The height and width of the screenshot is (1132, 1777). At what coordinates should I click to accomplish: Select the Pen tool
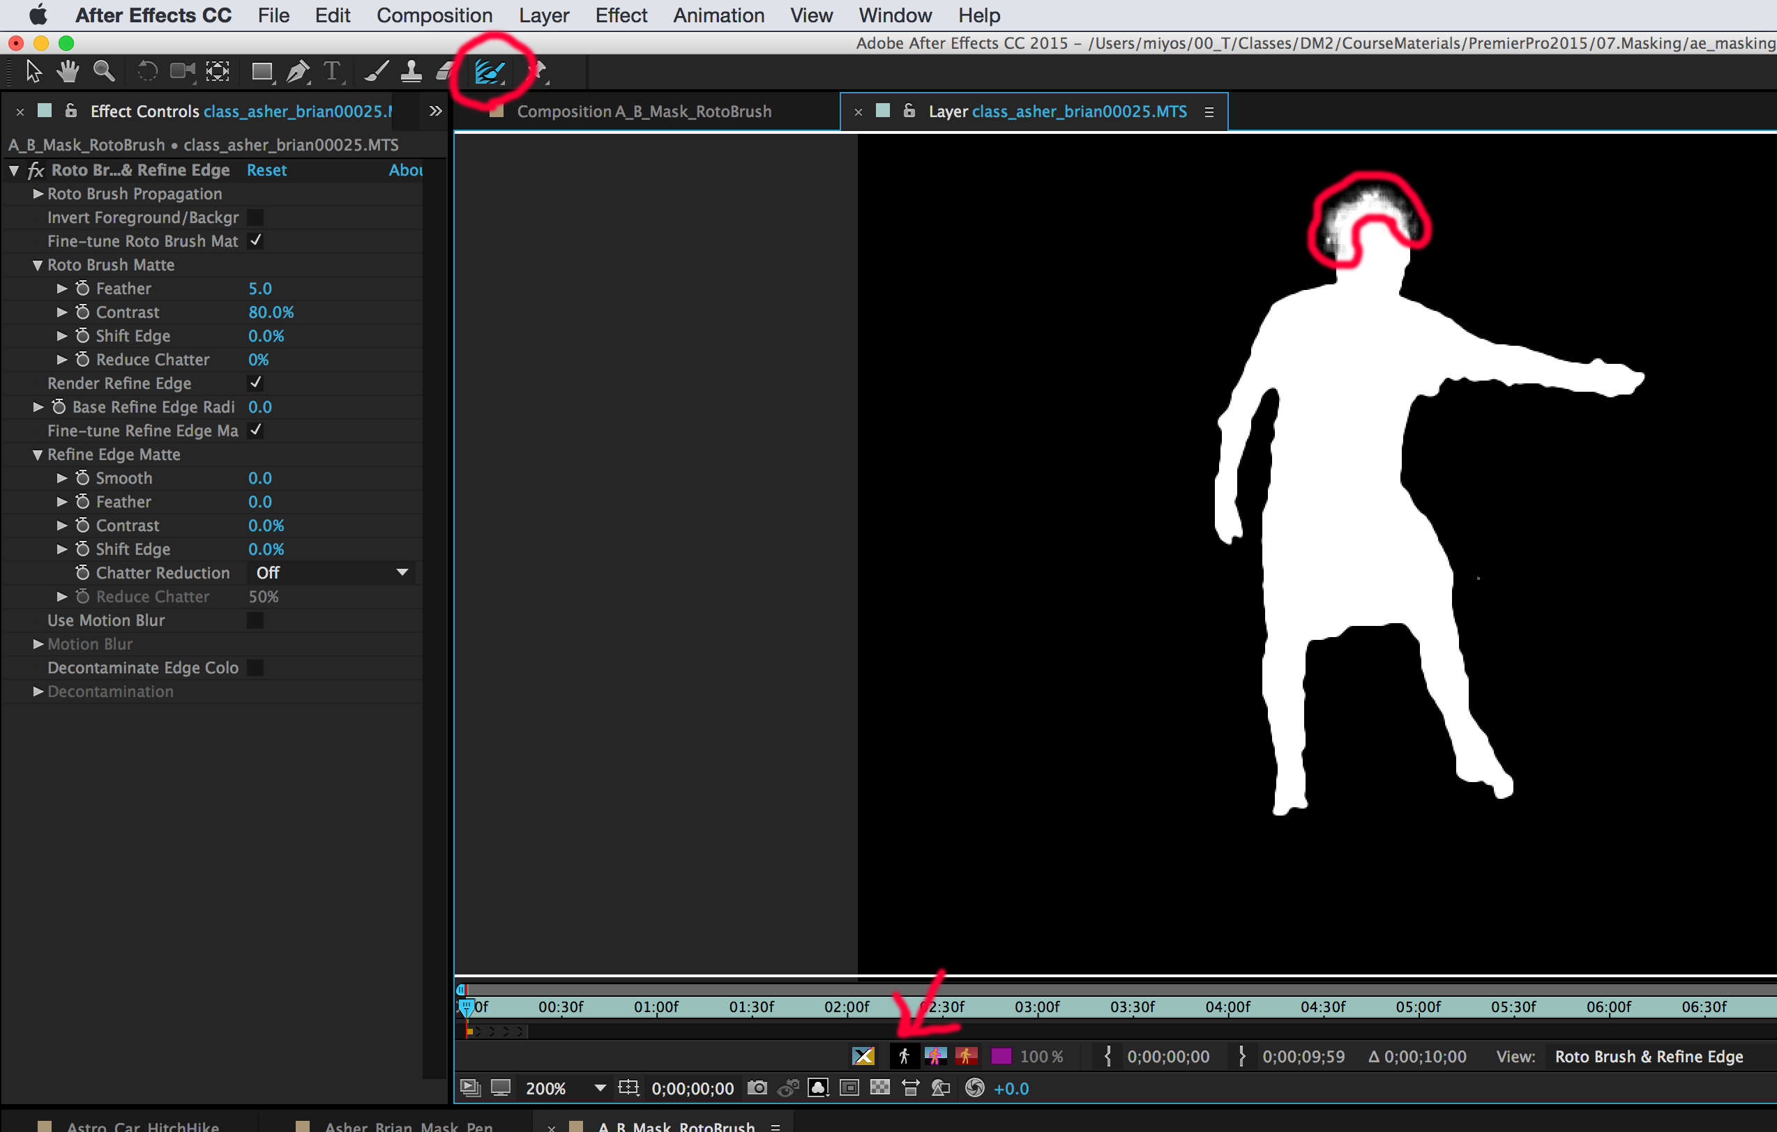tap(297, 72)
